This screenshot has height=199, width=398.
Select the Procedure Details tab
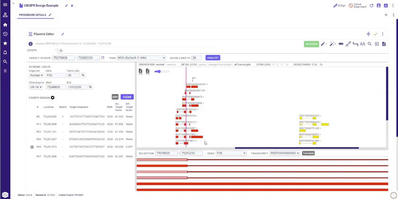[x=33, y=15]
